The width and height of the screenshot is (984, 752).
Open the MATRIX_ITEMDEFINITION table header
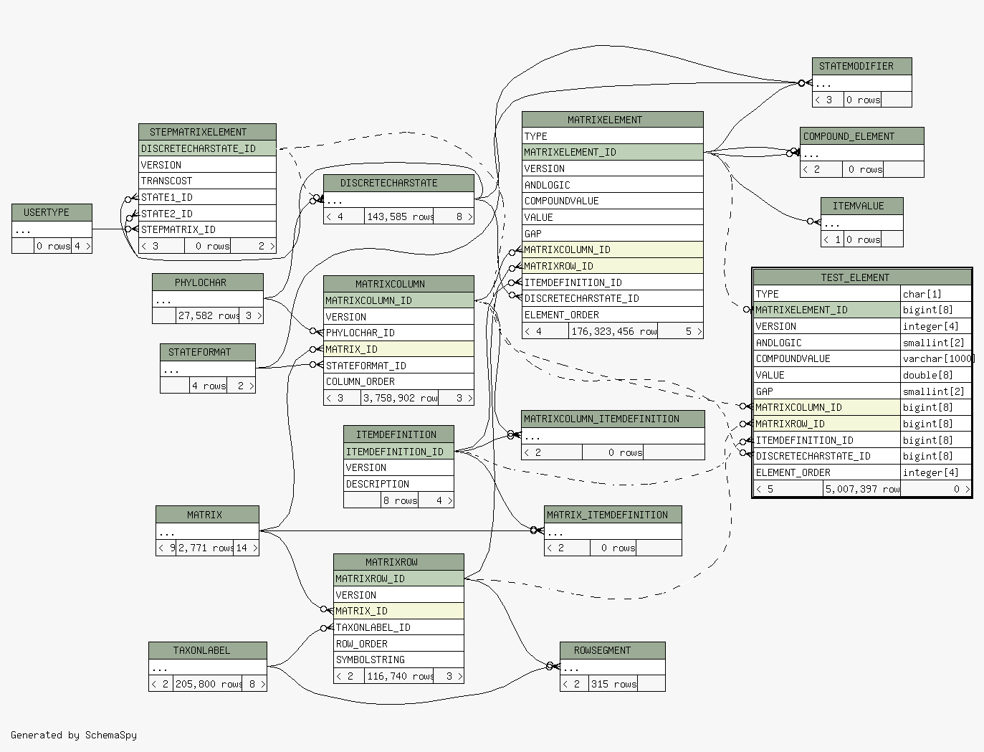(613, 515)
